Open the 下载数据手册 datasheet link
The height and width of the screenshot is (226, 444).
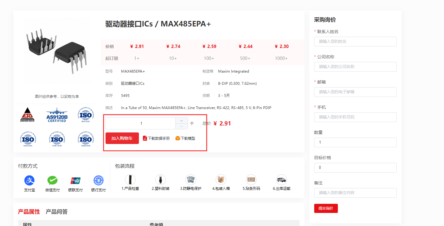tap(159, 139)
